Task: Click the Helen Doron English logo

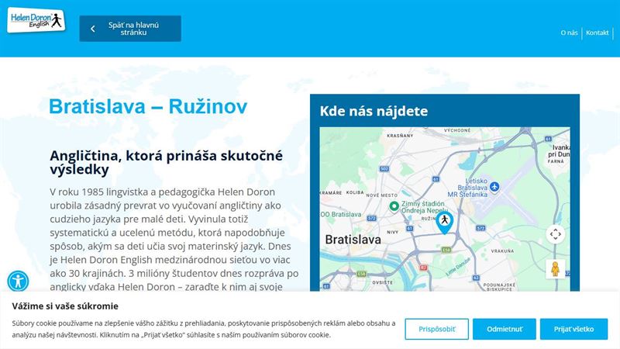Action: coord(36,20)
